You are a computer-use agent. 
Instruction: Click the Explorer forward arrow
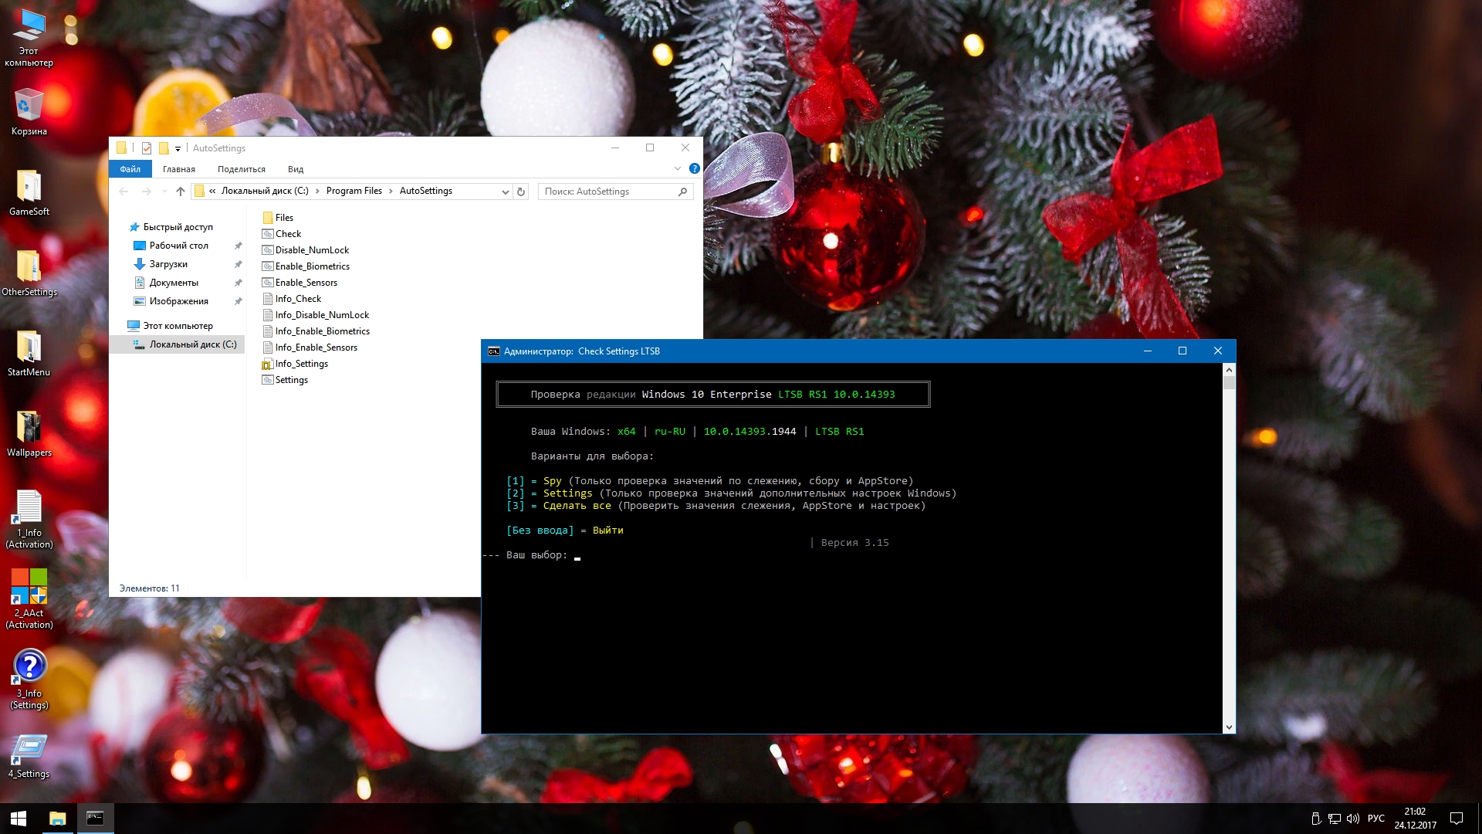pos(146,192)
